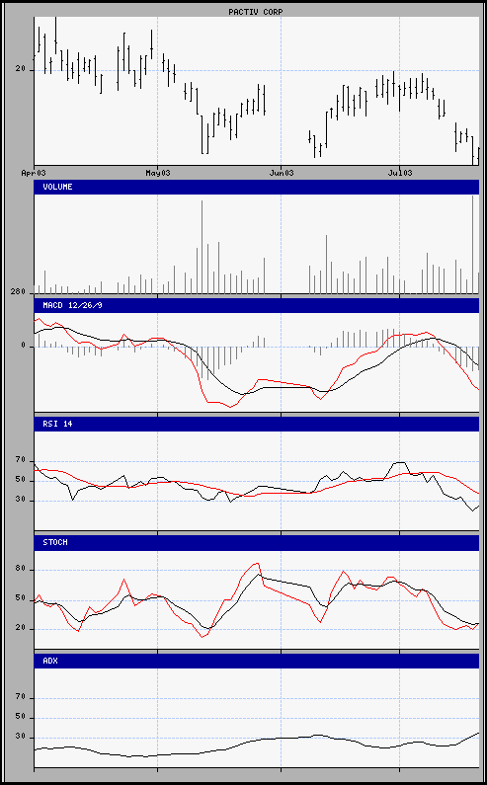
Task: Click the tallest volume bar in mid-May
Action: point(202,247)
